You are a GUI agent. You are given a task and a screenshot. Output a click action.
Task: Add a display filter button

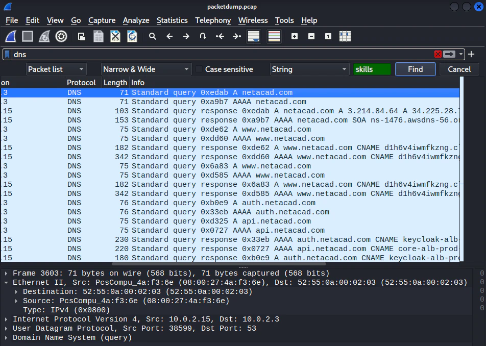click(471, 55)
